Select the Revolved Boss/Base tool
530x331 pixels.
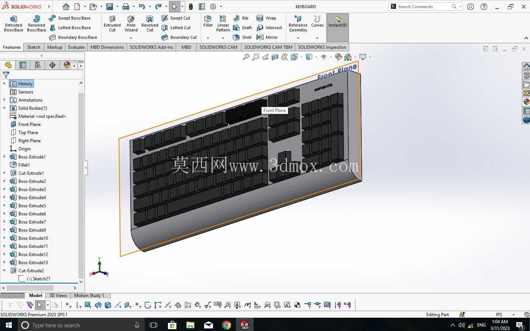[x=37, y=24]
